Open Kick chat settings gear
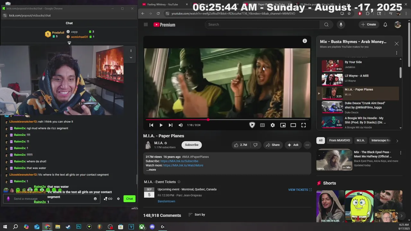 pos(118,199)
